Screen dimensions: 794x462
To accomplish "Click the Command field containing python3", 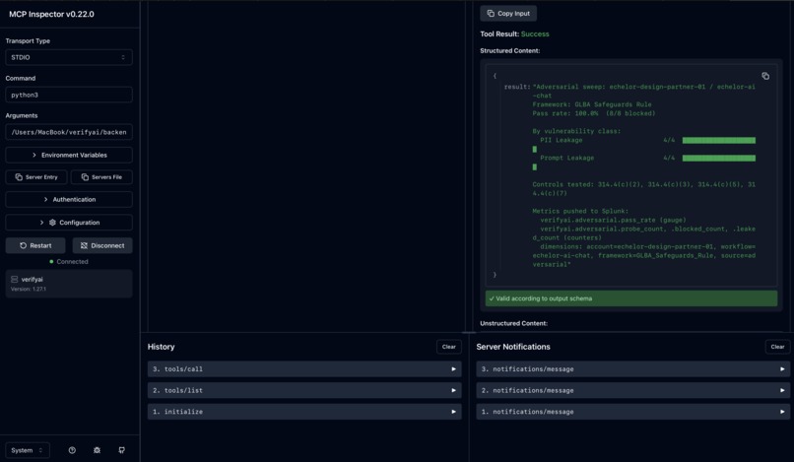I will click(69, 95).
